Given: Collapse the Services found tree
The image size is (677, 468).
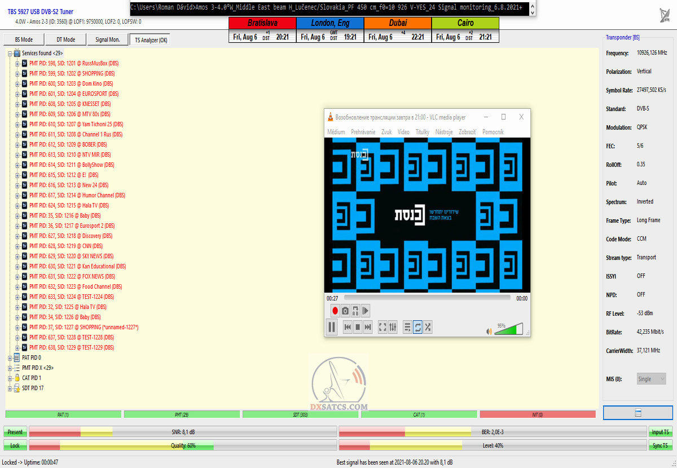Looking at the screenshot, I should (10, 53).
